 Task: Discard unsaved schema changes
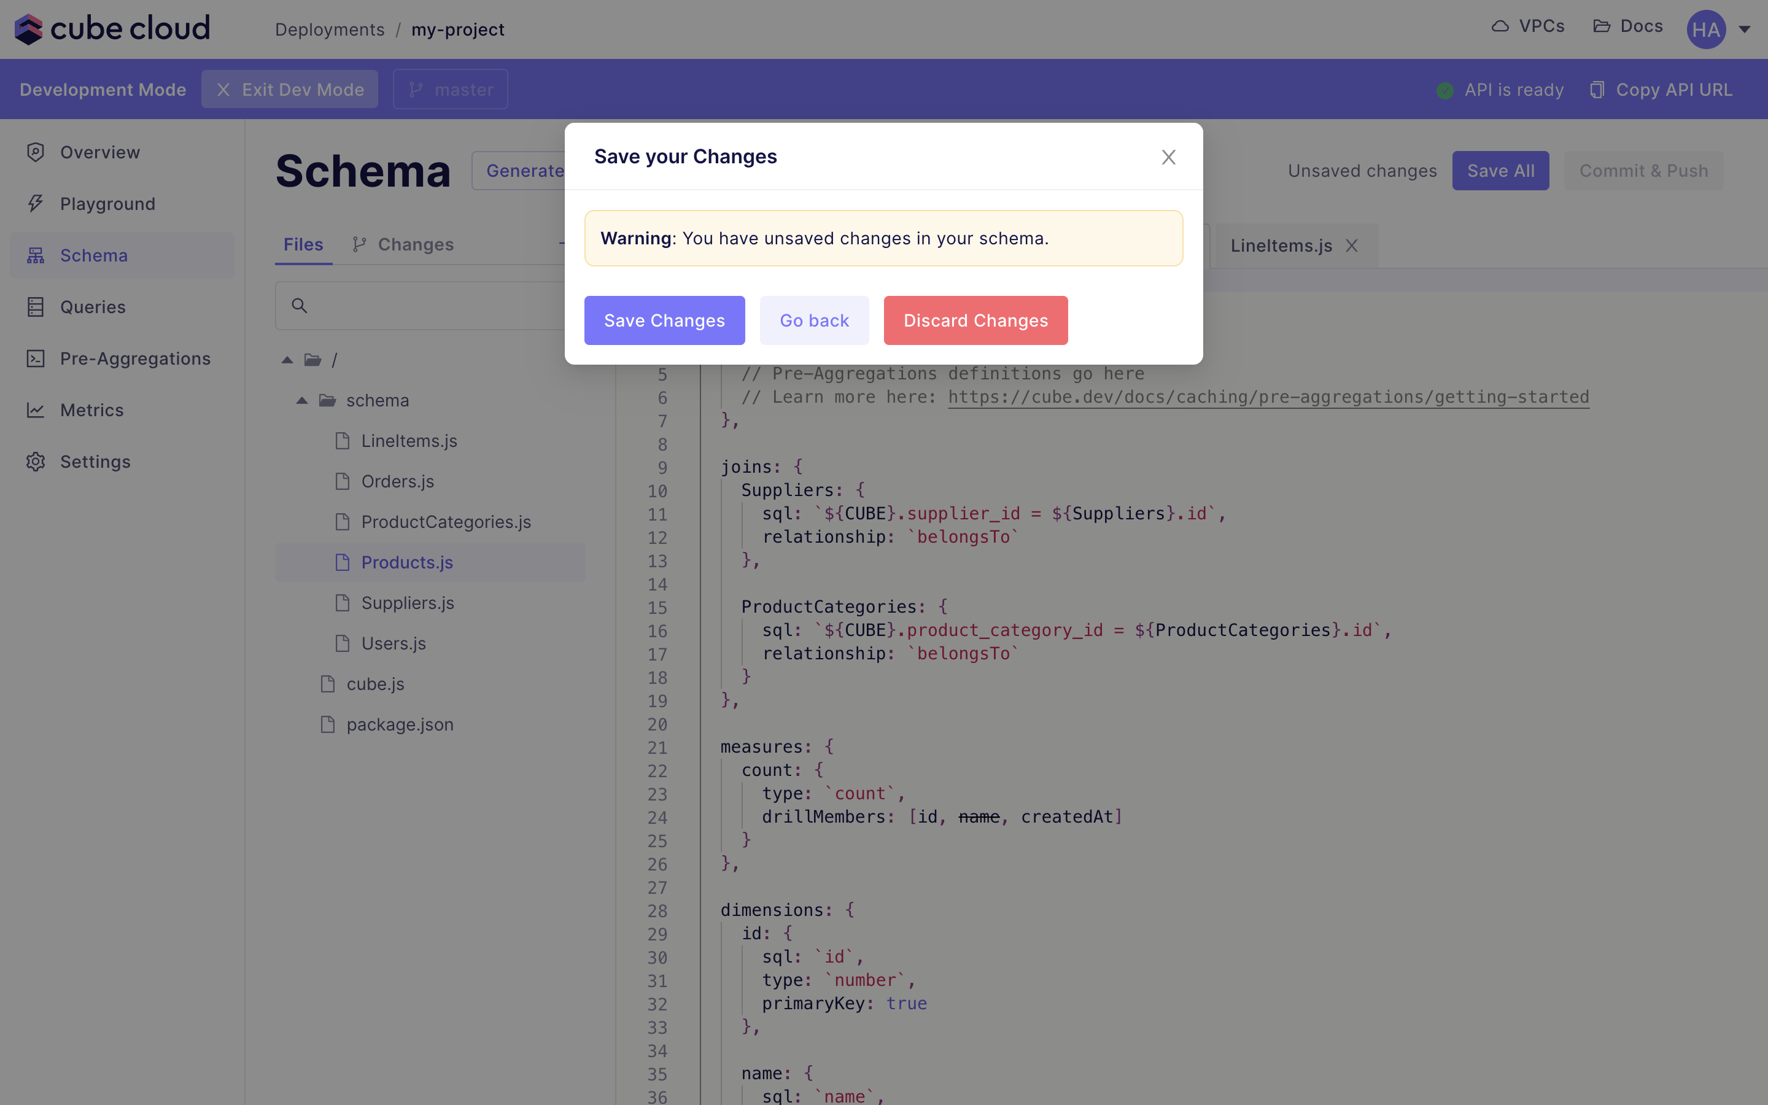[x=976, y=321]
